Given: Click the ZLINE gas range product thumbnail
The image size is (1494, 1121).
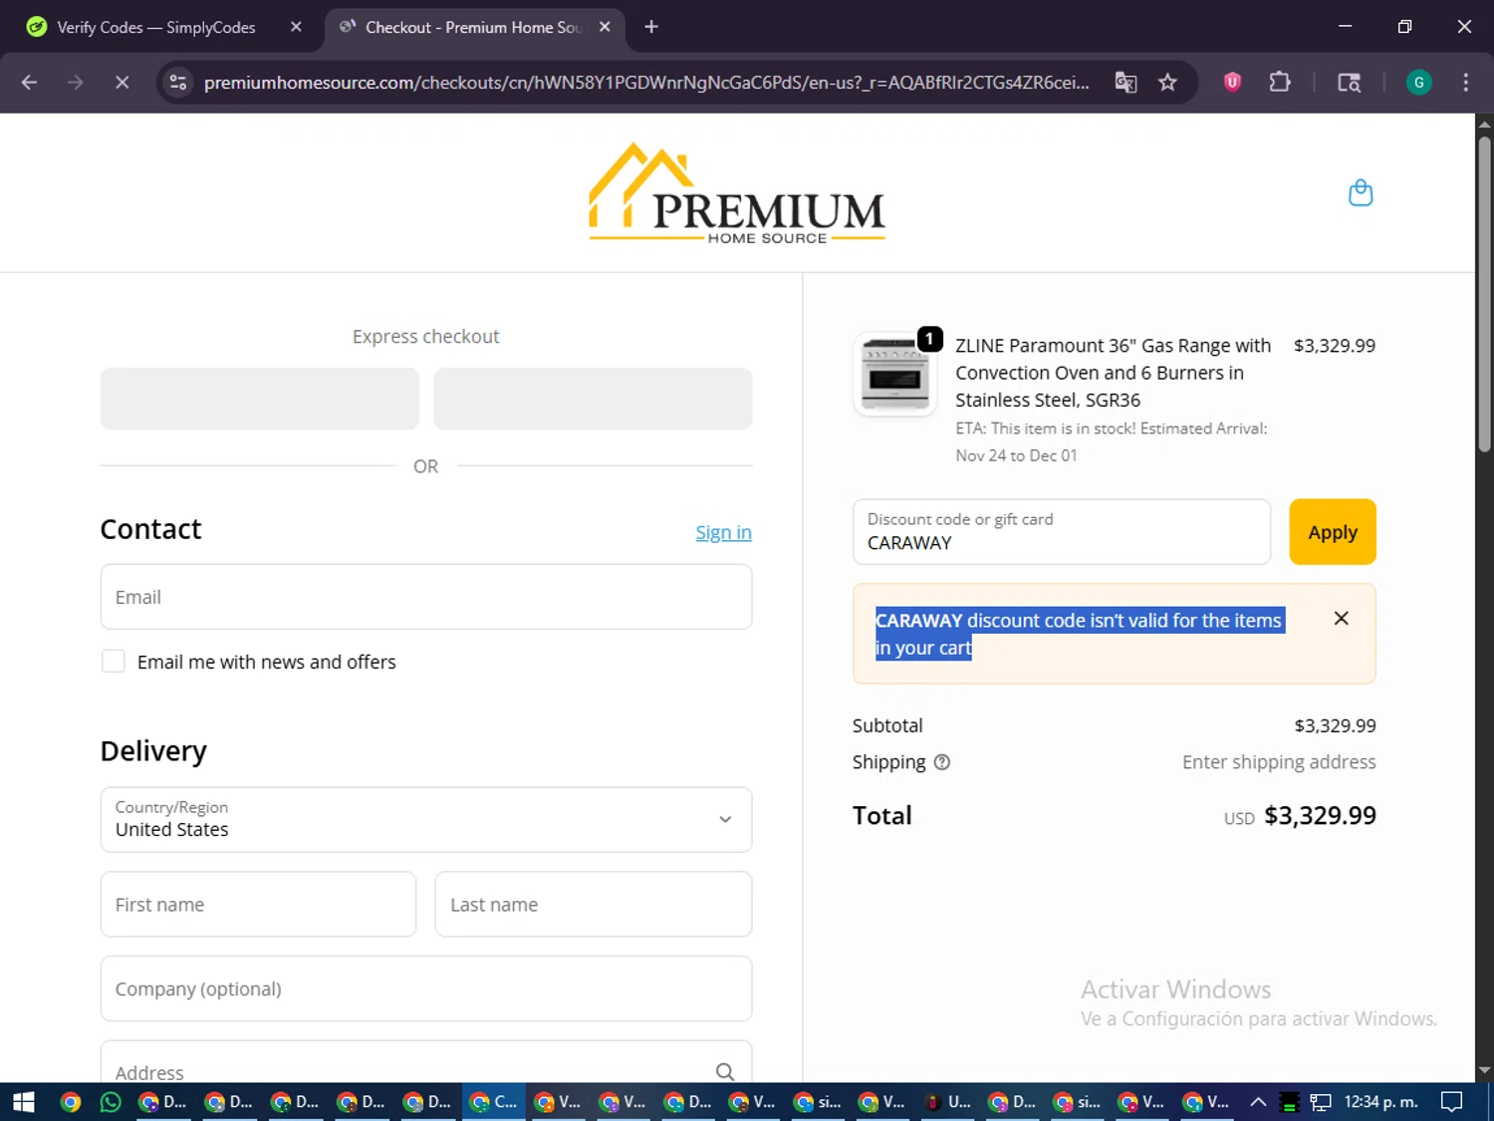Looking at the screenshot, I should tap(895, 374).
